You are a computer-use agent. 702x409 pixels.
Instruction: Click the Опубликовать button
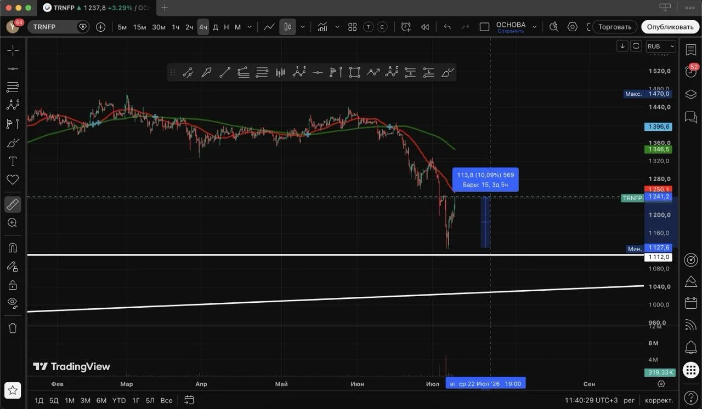click(670, 27)
